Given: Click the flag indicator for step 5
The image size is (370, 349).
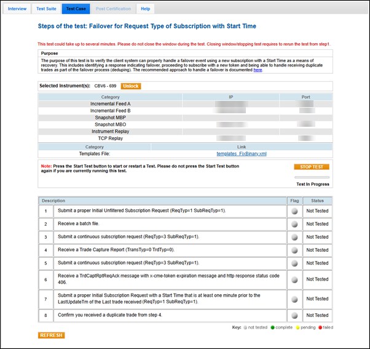Looking at the screenshot, I should pyautogui.click(x=294, y=262).
